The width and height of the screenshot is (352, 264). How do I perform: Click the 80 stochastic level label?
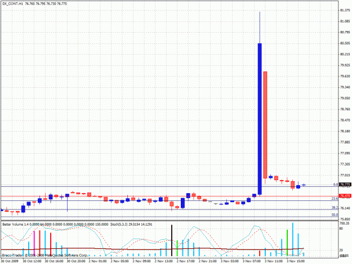(x=341, y=229)
